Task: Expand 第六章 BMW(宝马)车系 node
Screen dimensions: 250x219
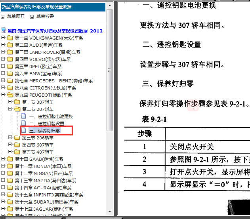Action: click(x=3, y=73)
